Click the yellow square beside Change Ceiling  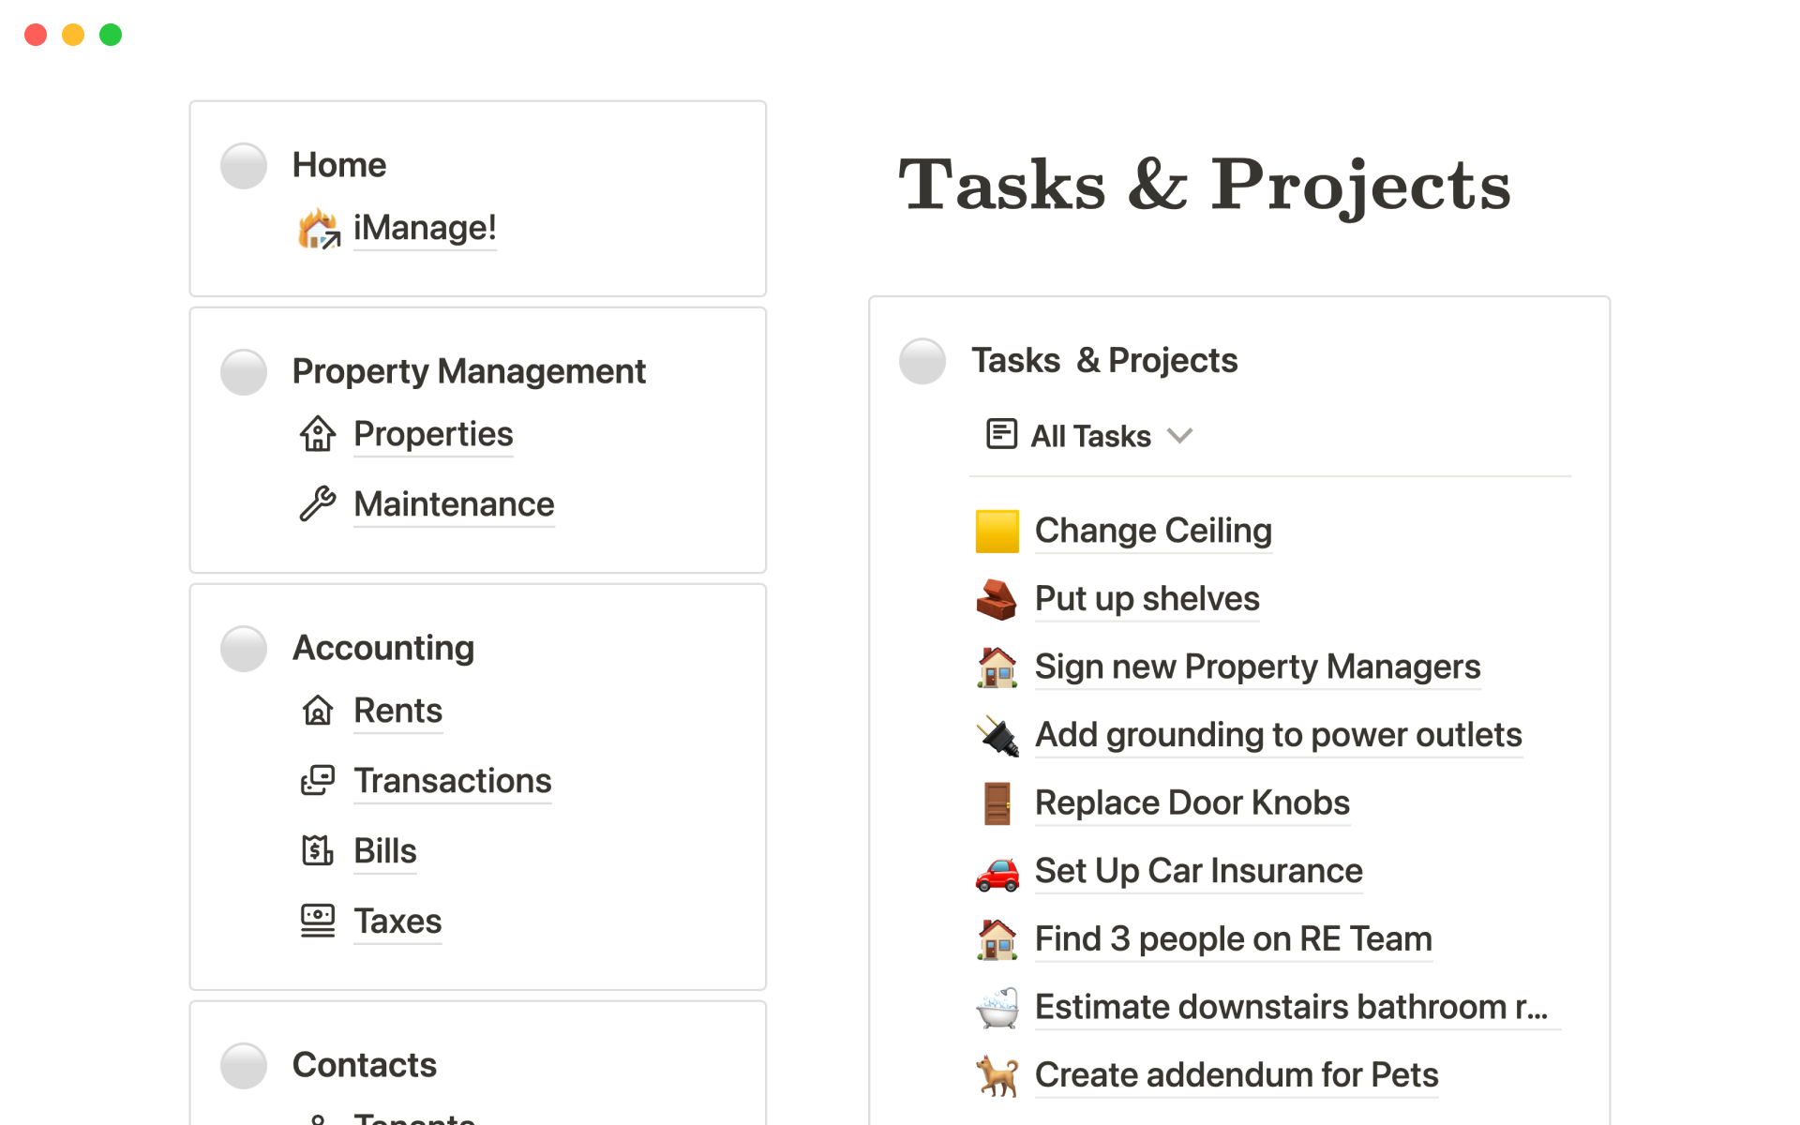(997, 532)
